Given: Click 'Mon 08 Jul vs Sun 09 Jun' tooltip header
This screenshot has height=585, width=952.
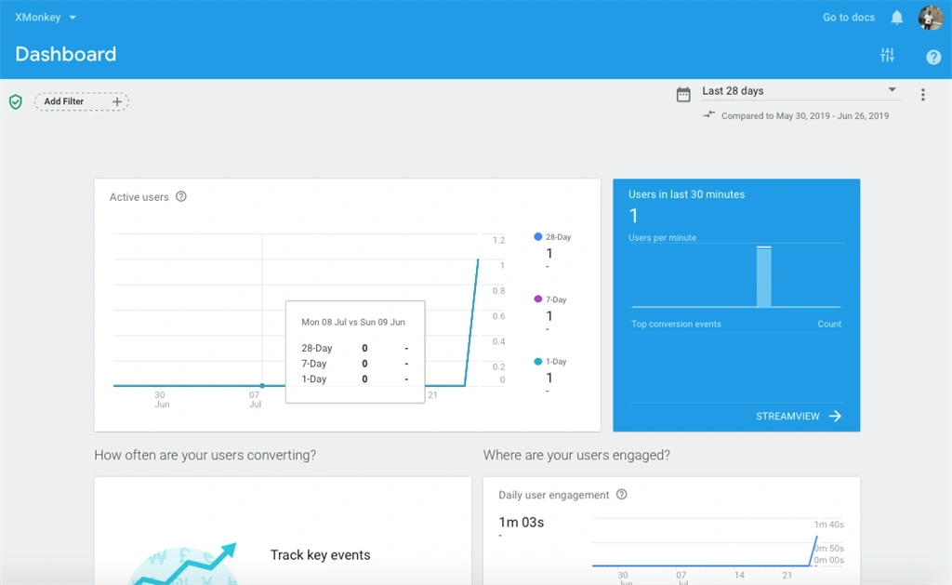Looking at the screenshot, I should pyautogui.click(x=352, y=322).
